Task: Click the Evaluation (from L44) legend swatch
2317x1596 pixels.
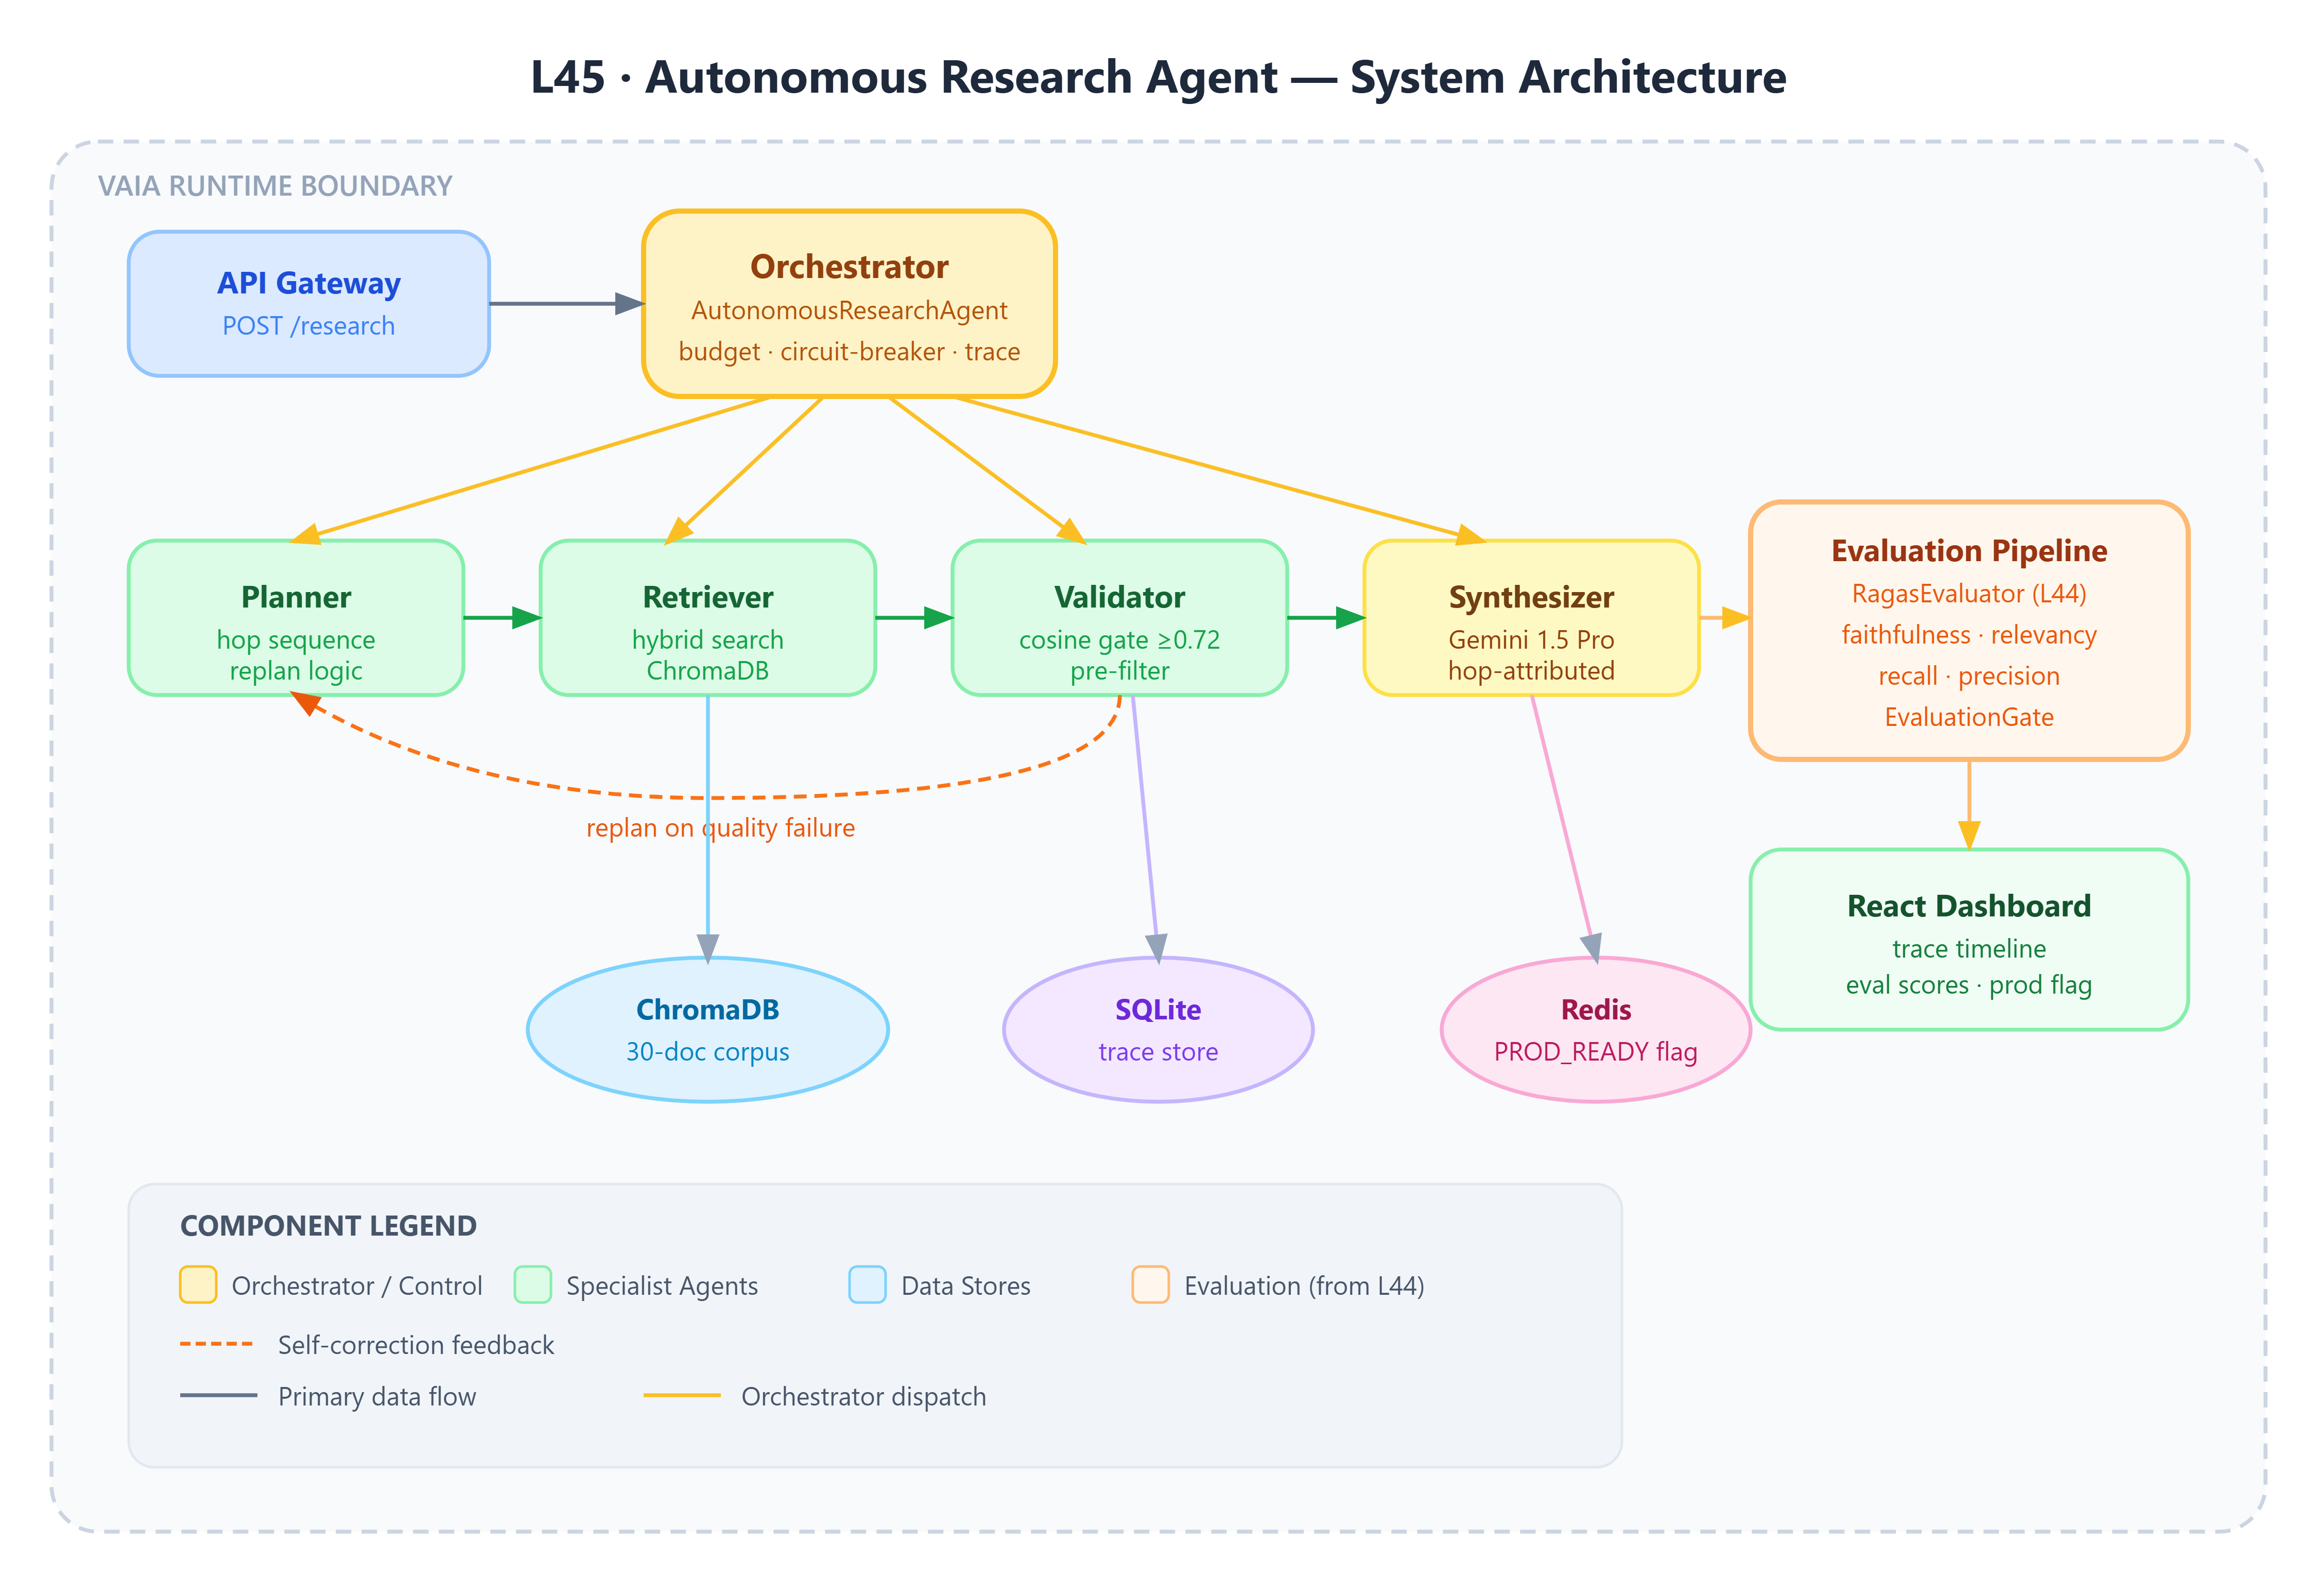Action: (x=1150, y=1285)
